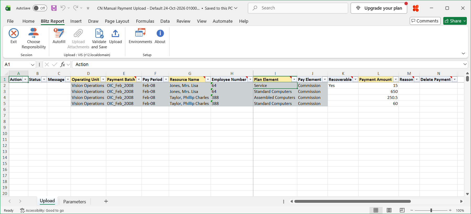Viewport: 471px width, 214px height.
Task: Select the Upload sheet tab
Action: click(47, 201)
